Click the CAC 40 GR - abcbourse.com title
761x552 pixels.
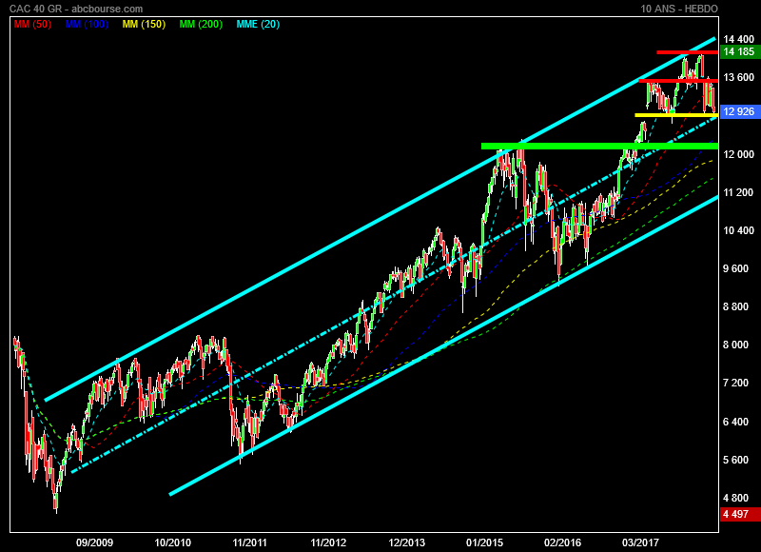click(76, 9)
